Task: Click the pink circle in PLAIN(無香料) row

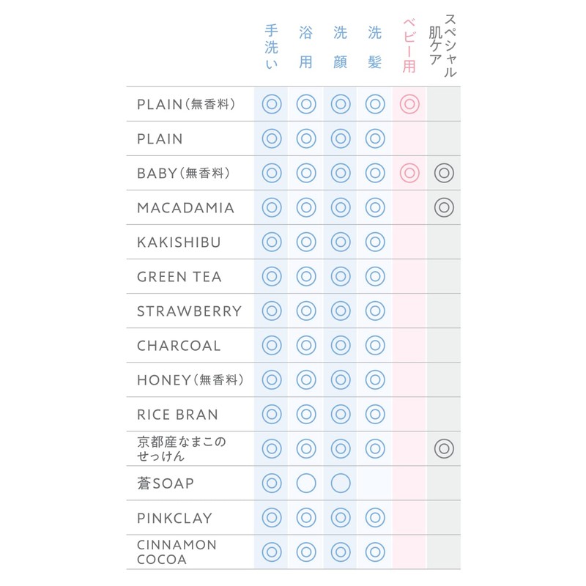Action: coord(409,104)
